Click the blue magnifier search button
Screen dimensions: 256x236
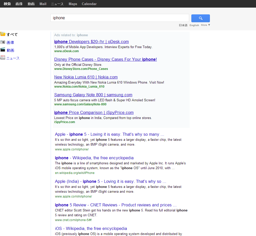(200, 18)
